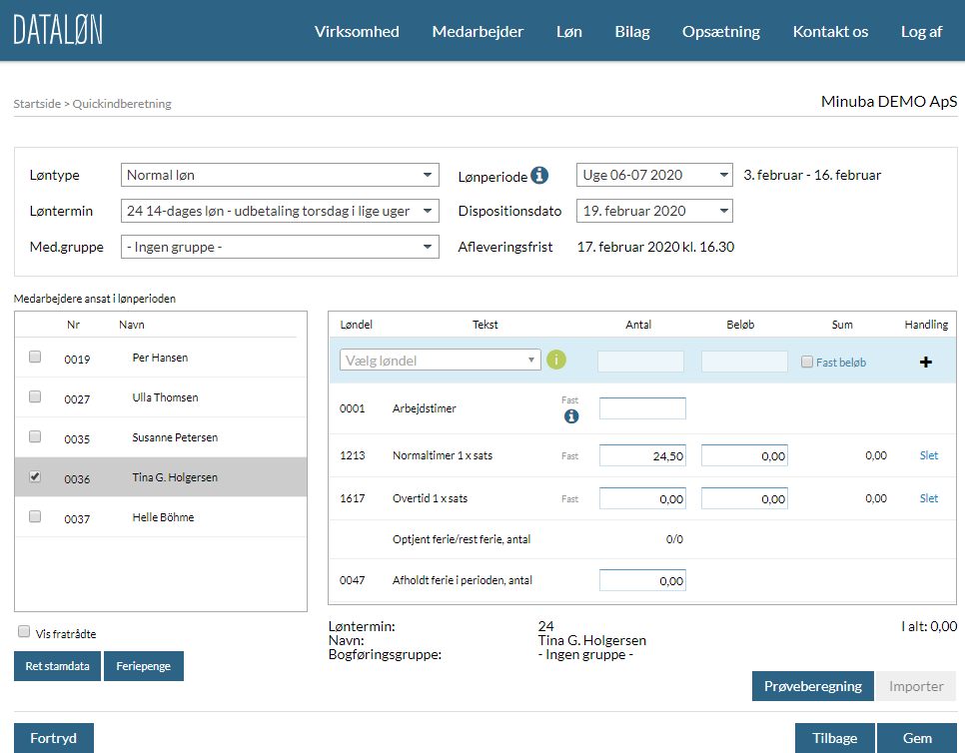Click the I alt: 0,00 total

click(929, 626)
